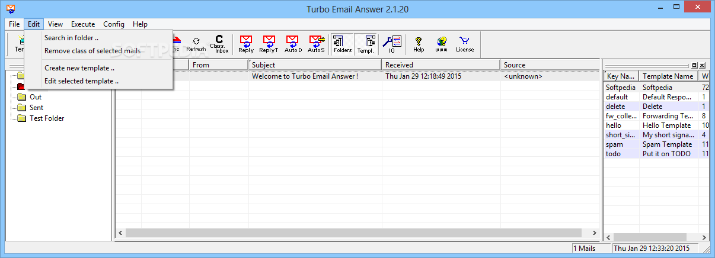
Task: Close the template panel
Action: 702,65
